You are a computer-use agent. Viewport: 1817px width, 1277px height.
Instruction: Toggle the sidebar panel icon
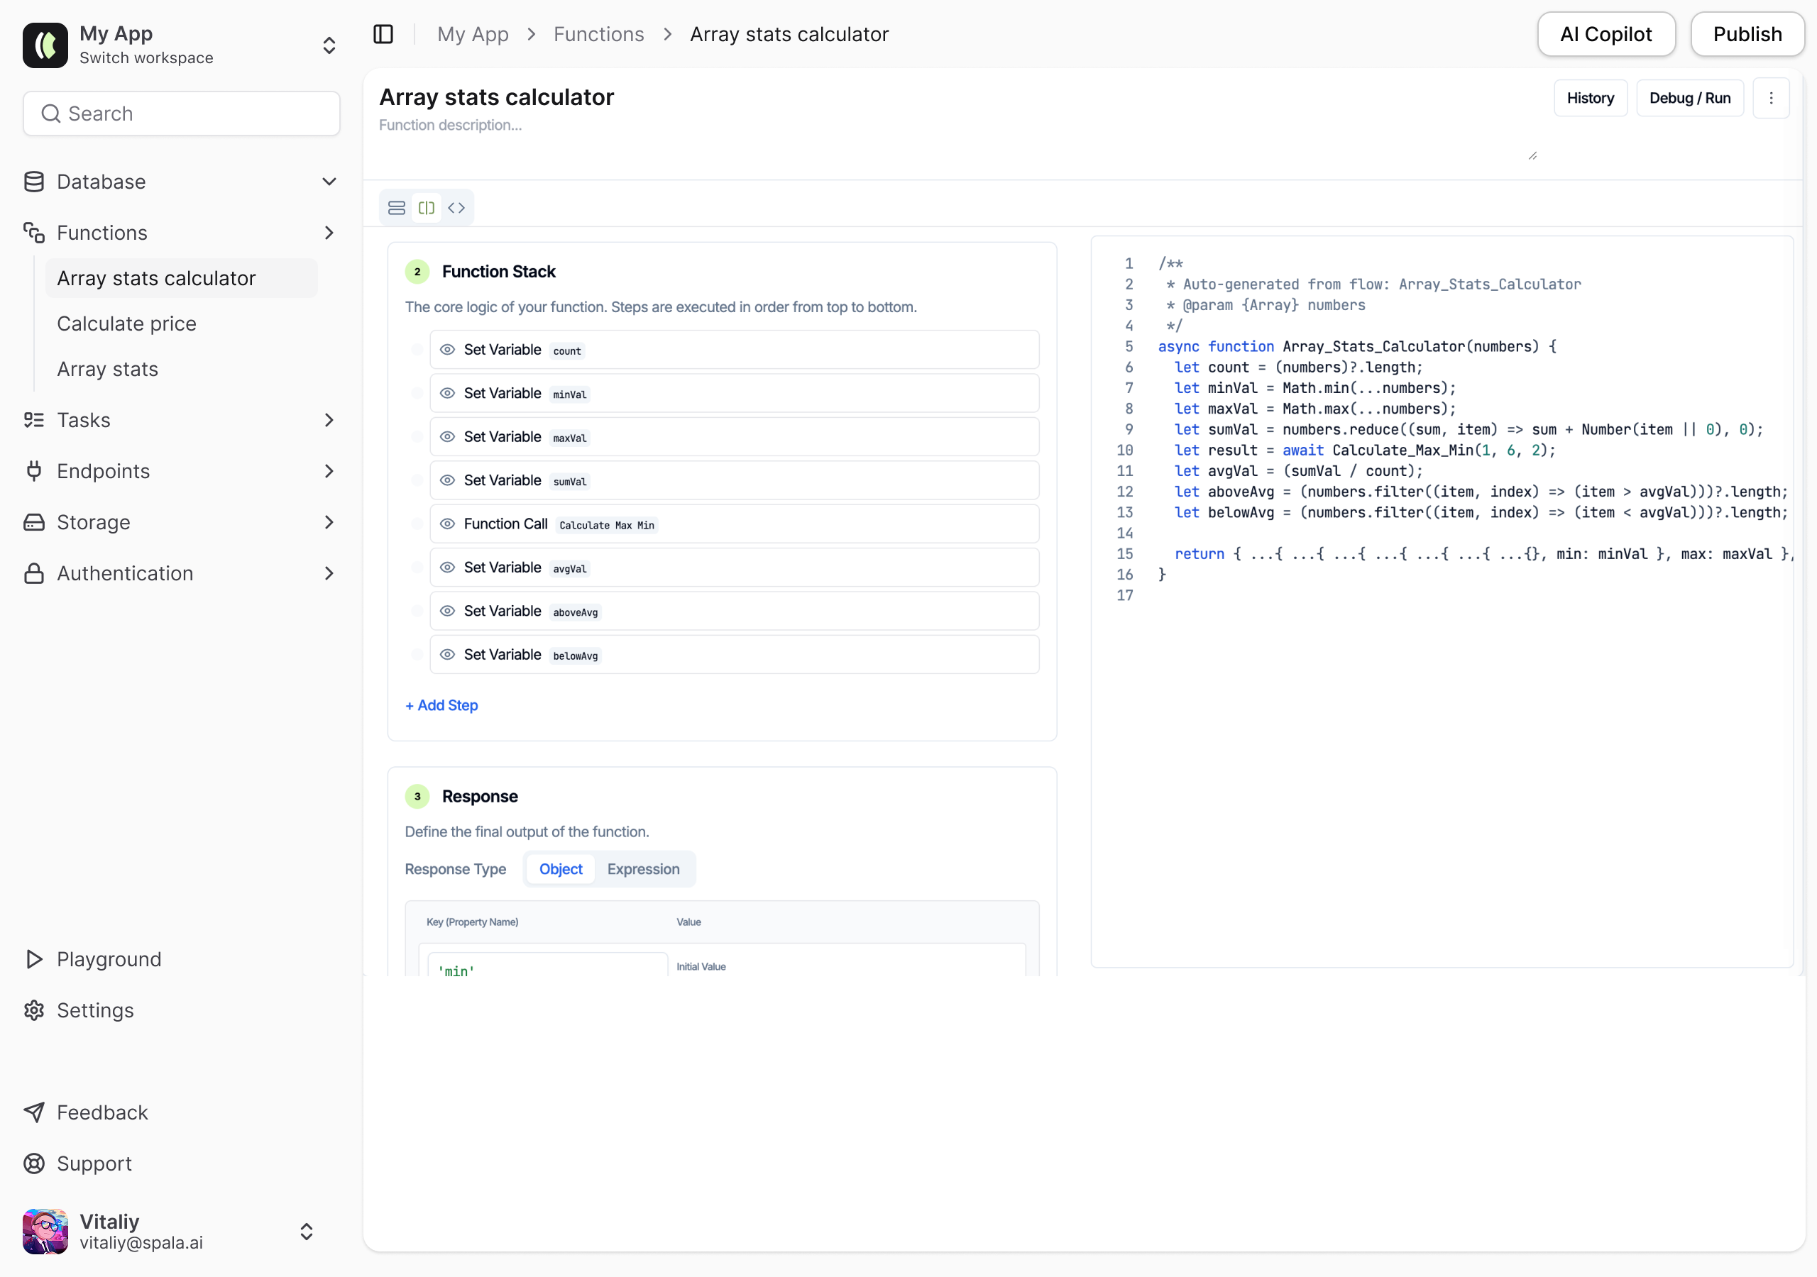[x=383, y=34]
